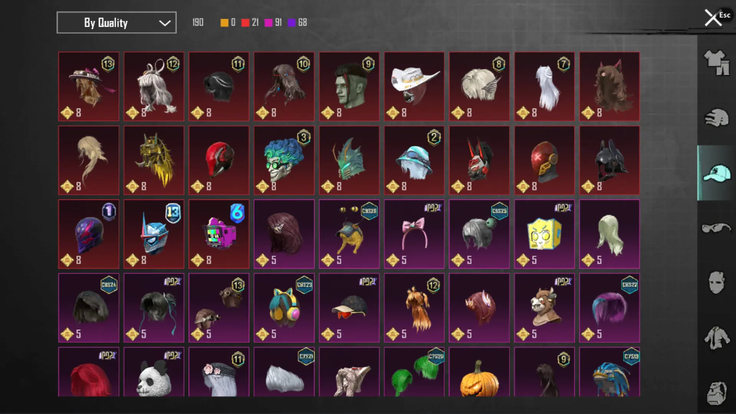736x414 pixels.
Task: Pick the panda head mask item
Action: (x=154, y=372)
